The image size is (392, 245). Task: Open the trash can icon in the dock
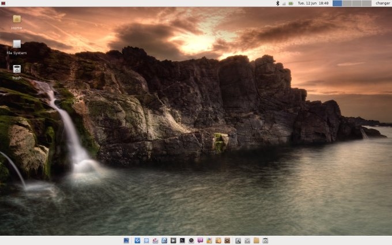(265, 240)
